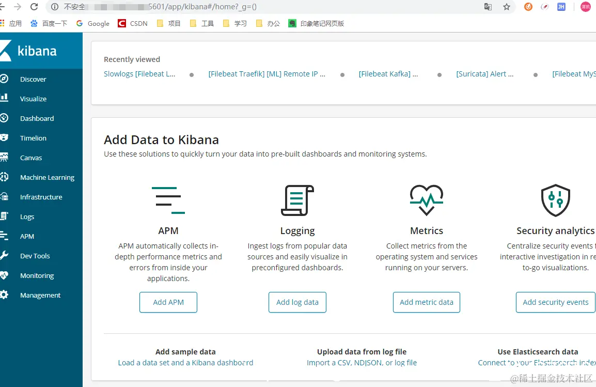Open the Dev Tools menu item
This screenshot has width=596, height=387.
[x=35, y=256]
